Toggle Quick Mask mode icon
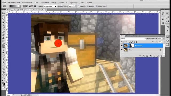This screenshot has height=96, width=171. pos(3,87)
